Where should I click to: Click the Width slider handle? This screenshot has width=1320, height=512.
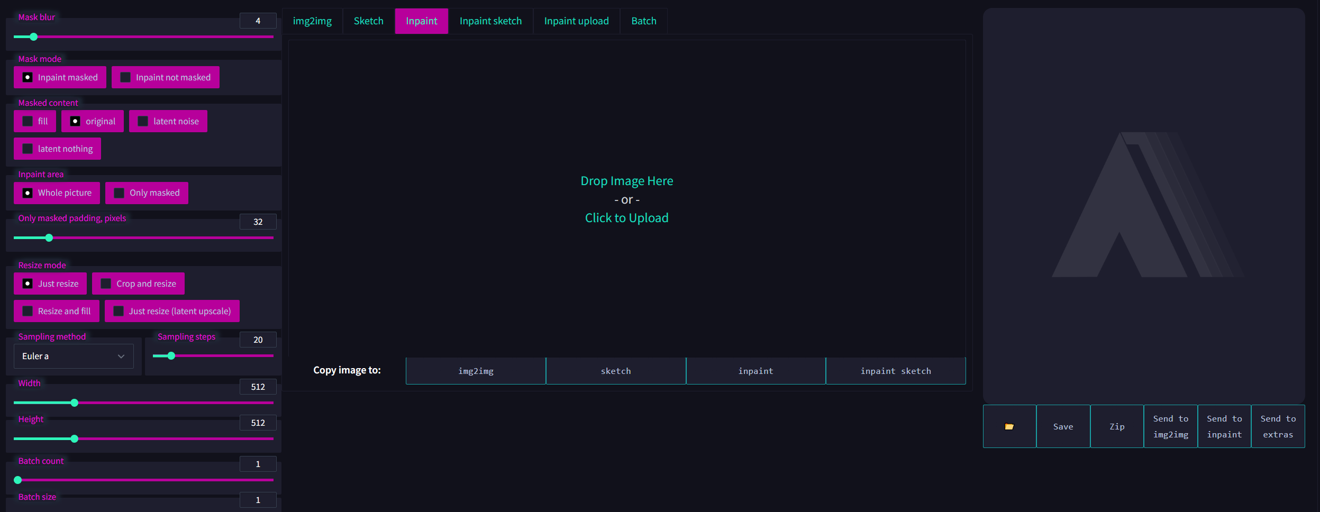[x=75, y=403]
